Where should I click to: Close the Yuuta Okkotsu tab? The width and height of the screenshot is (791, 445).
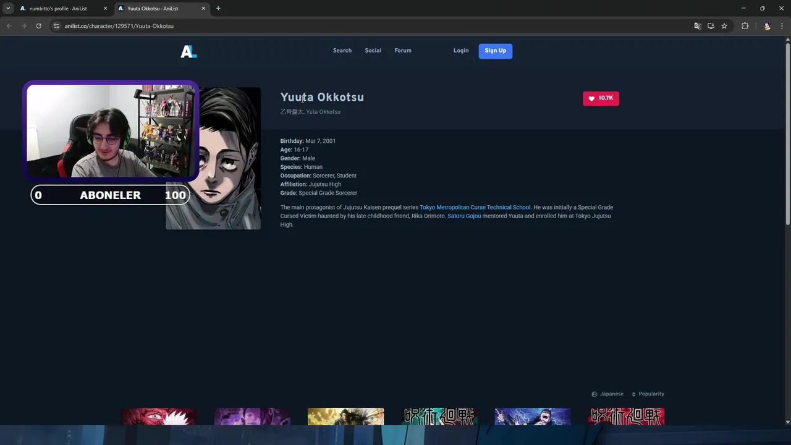point(203,9)
